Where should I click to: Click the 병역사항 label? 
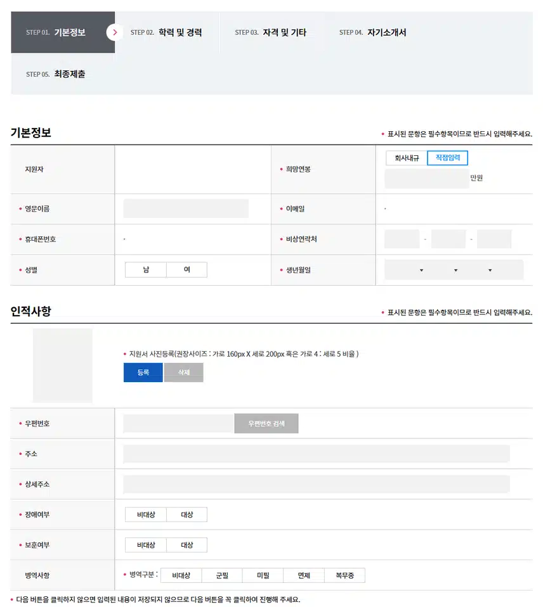click(x=37, y=575)
